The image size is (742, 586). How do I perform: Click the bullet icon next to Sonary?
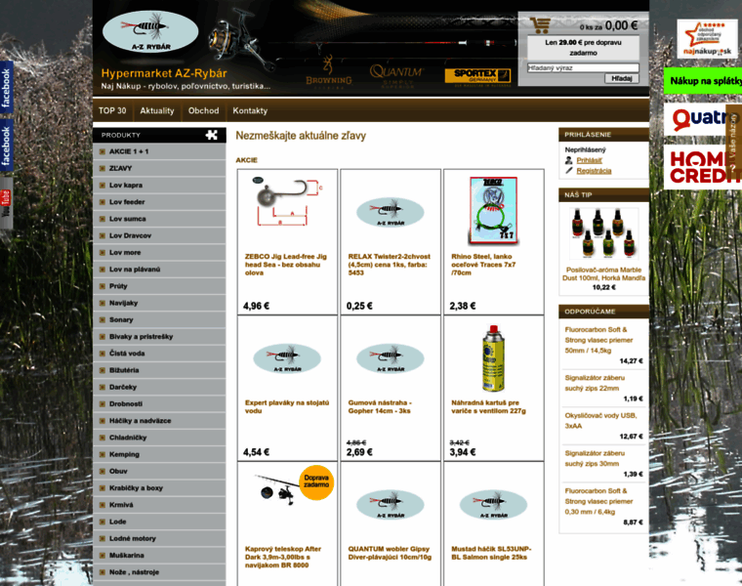103,319
